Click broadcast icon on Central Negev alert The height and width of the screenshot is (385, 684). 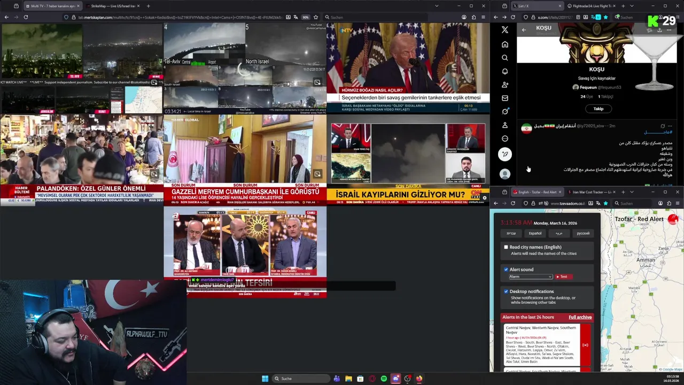click(585, 345)
